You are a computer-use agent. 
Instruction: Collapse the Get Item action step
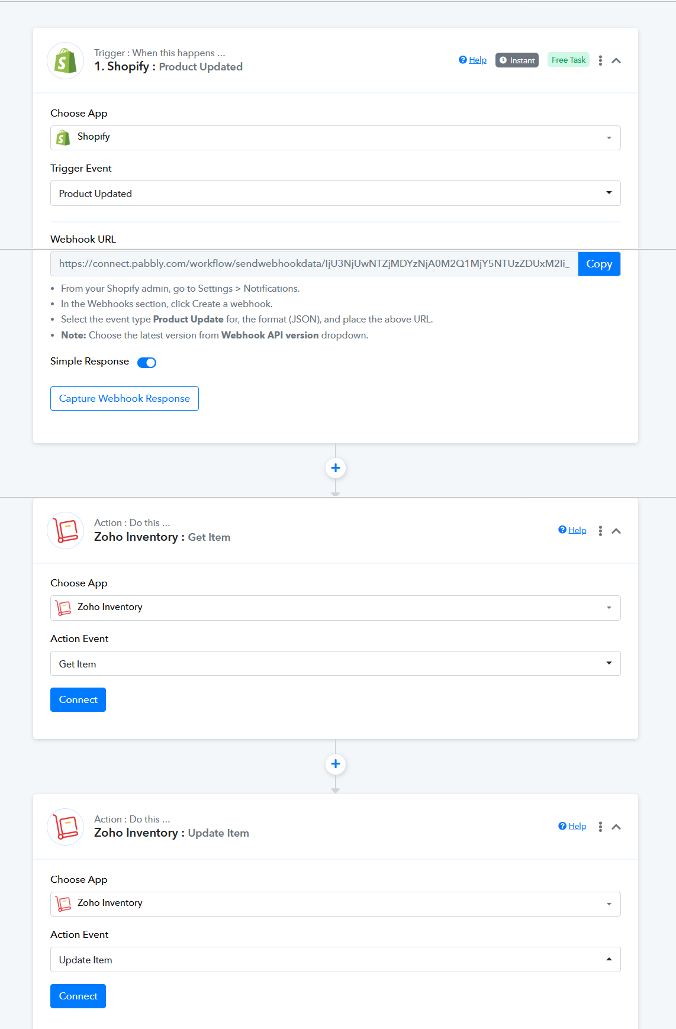coord(616,531)
